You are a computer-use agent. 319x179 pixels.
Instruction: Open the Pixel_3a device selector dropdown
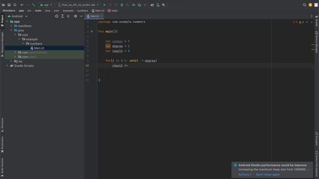click(x=78, y=5)
